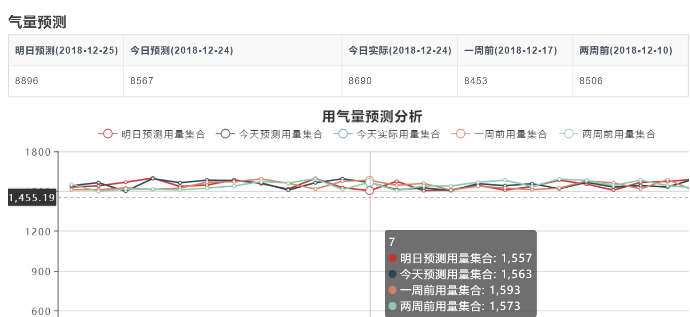Click the 今天预测用量集合 dark legend circle marker
Screen dimensions: 690x317
tap(225, 134)
